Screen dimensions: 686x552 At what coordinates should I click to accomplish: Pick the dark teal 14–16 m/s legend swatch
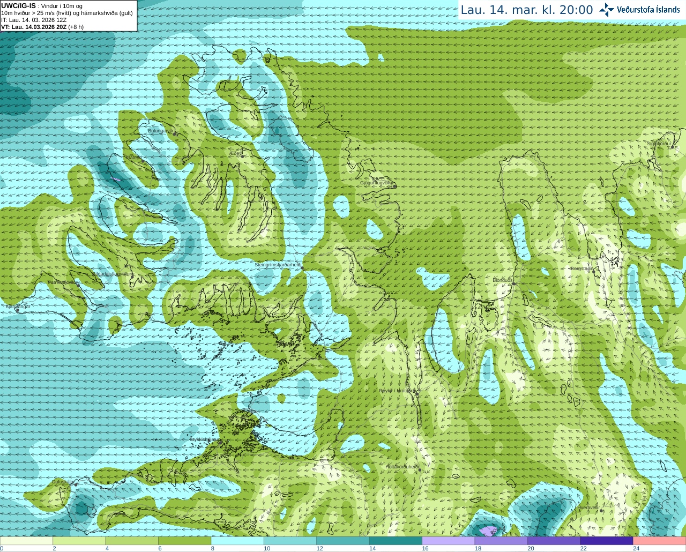pos(396,541)
